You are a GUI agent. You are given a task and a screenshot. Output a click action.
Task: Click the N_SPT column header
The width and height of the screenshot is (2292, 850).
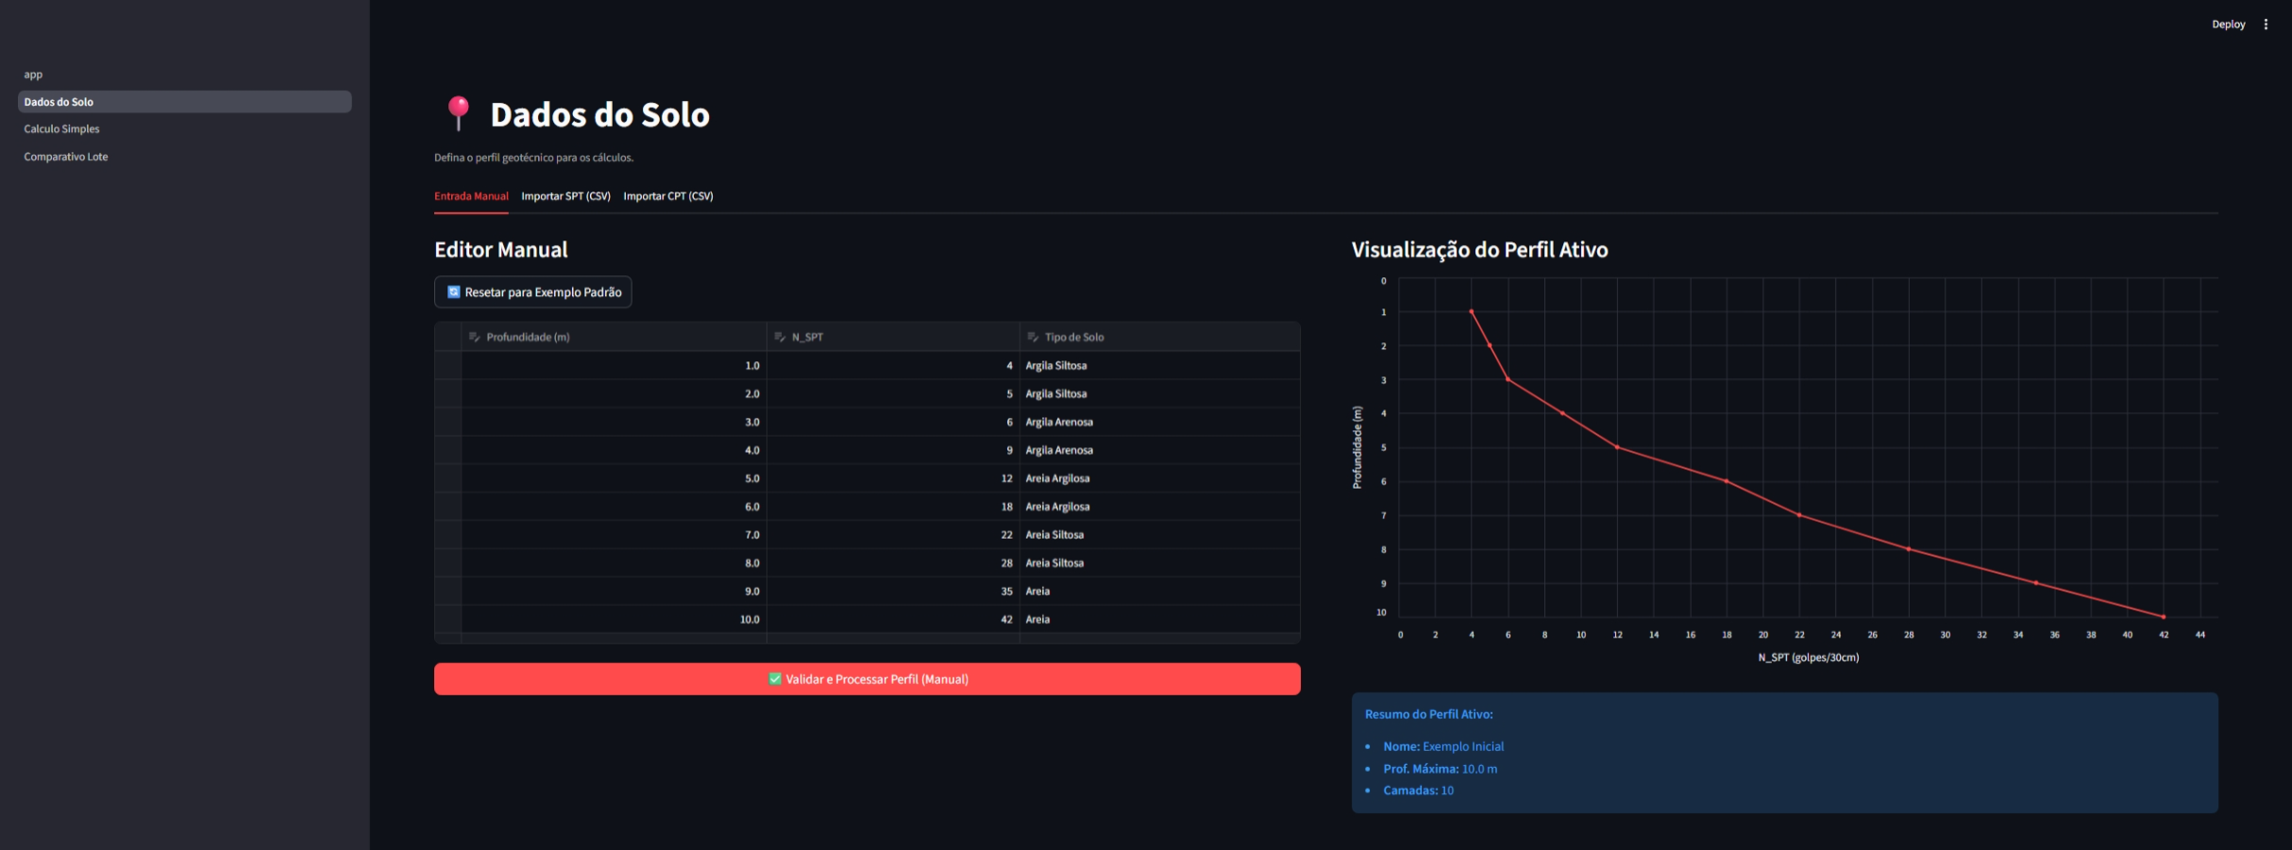point(893,337)
